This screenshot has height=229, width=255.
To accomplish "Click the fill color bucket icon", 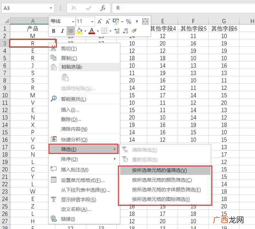I will (80, 31).
